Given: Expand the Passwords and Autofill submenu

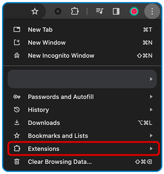Looking at the screenshot, I should pyautogui.click(x=83, y=97).
